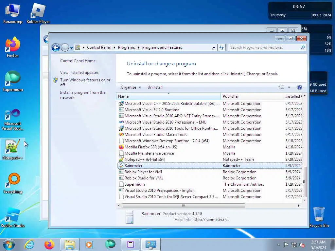The image size is (335, 251).
Task: Open Supermium from the taskbar
Action: [110, 244]
